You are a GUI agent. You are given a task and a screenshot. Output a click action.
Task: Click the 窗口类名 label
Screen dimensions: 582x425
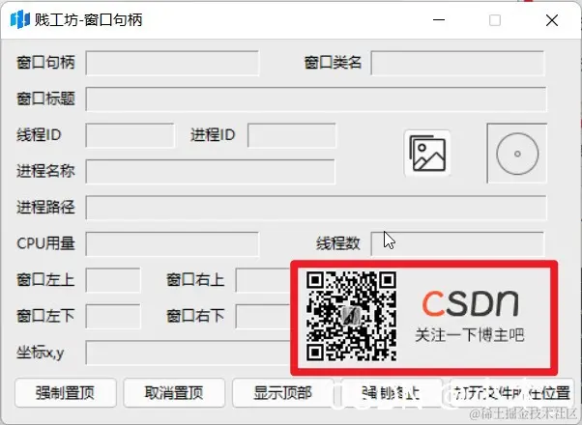pyautogui.click(x=333, y=63)
